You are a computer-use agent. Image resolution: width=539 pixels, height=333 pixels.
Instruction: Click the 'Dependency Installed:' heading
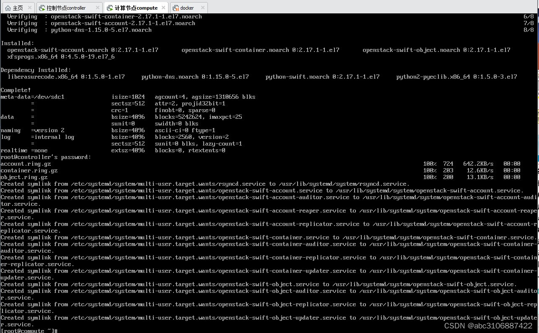pyautogui.click(x=36, y=70)
